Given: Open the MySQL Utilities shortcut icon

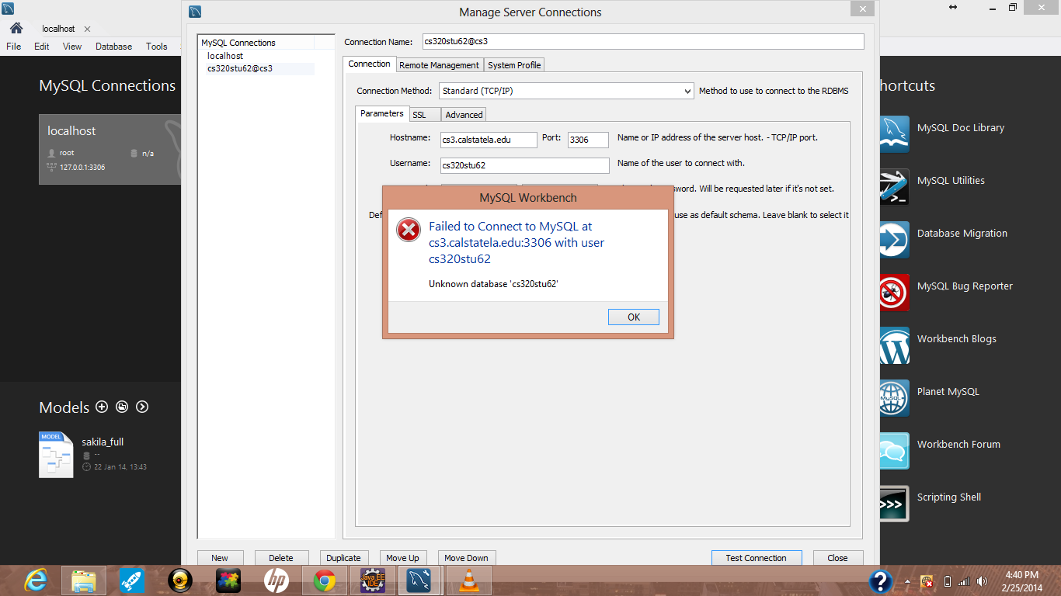Looking at the screenshot, I should click(x=894, y=186).
